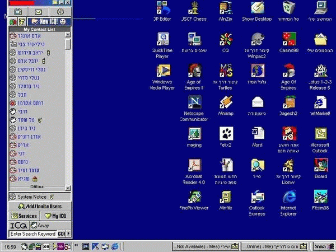Open Windows Media Player desktop icon
336x252 pixels.
tap(162, 77)
